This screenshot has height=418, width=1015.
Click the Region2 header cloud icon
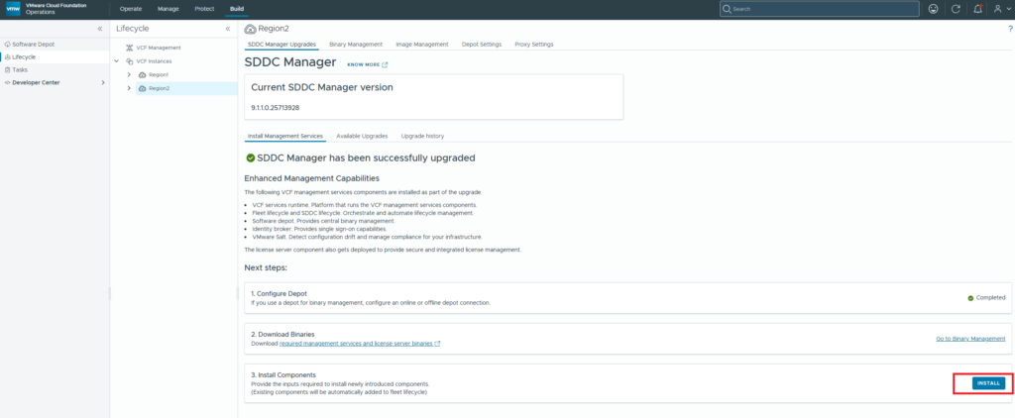click(x=251, y=29)
